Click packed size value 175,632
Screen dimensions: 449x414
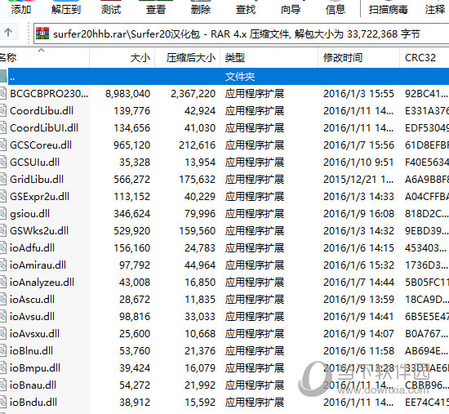198,180
